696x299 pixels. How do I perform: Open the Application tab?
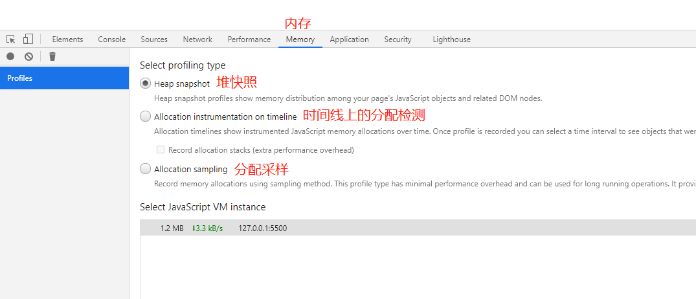(350, 39)
